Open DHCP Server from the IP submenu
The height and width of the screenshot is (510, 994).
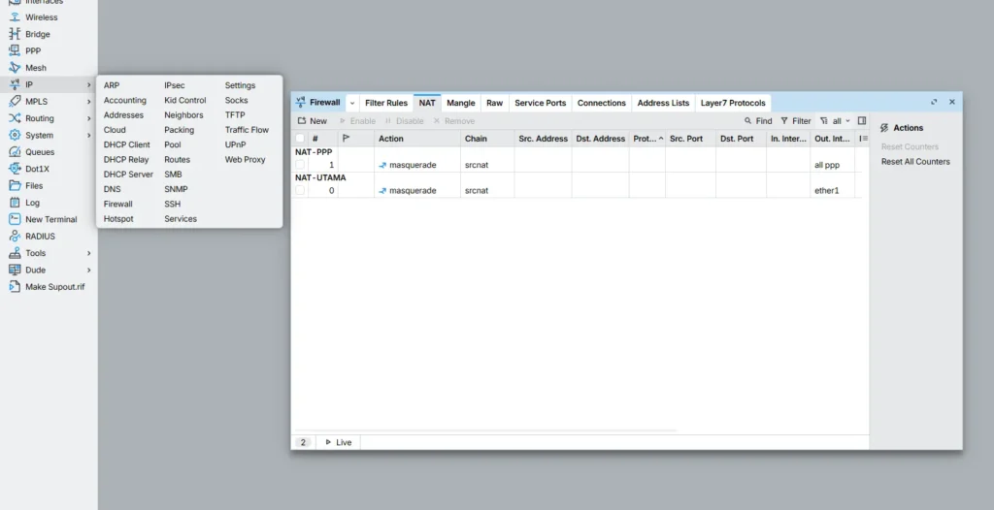[128, 175]
